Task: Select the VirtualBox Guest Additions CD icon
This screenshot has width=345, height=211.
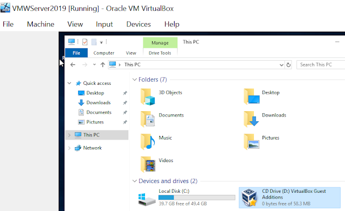Action: pyautogui.click(x=249, y=198)
